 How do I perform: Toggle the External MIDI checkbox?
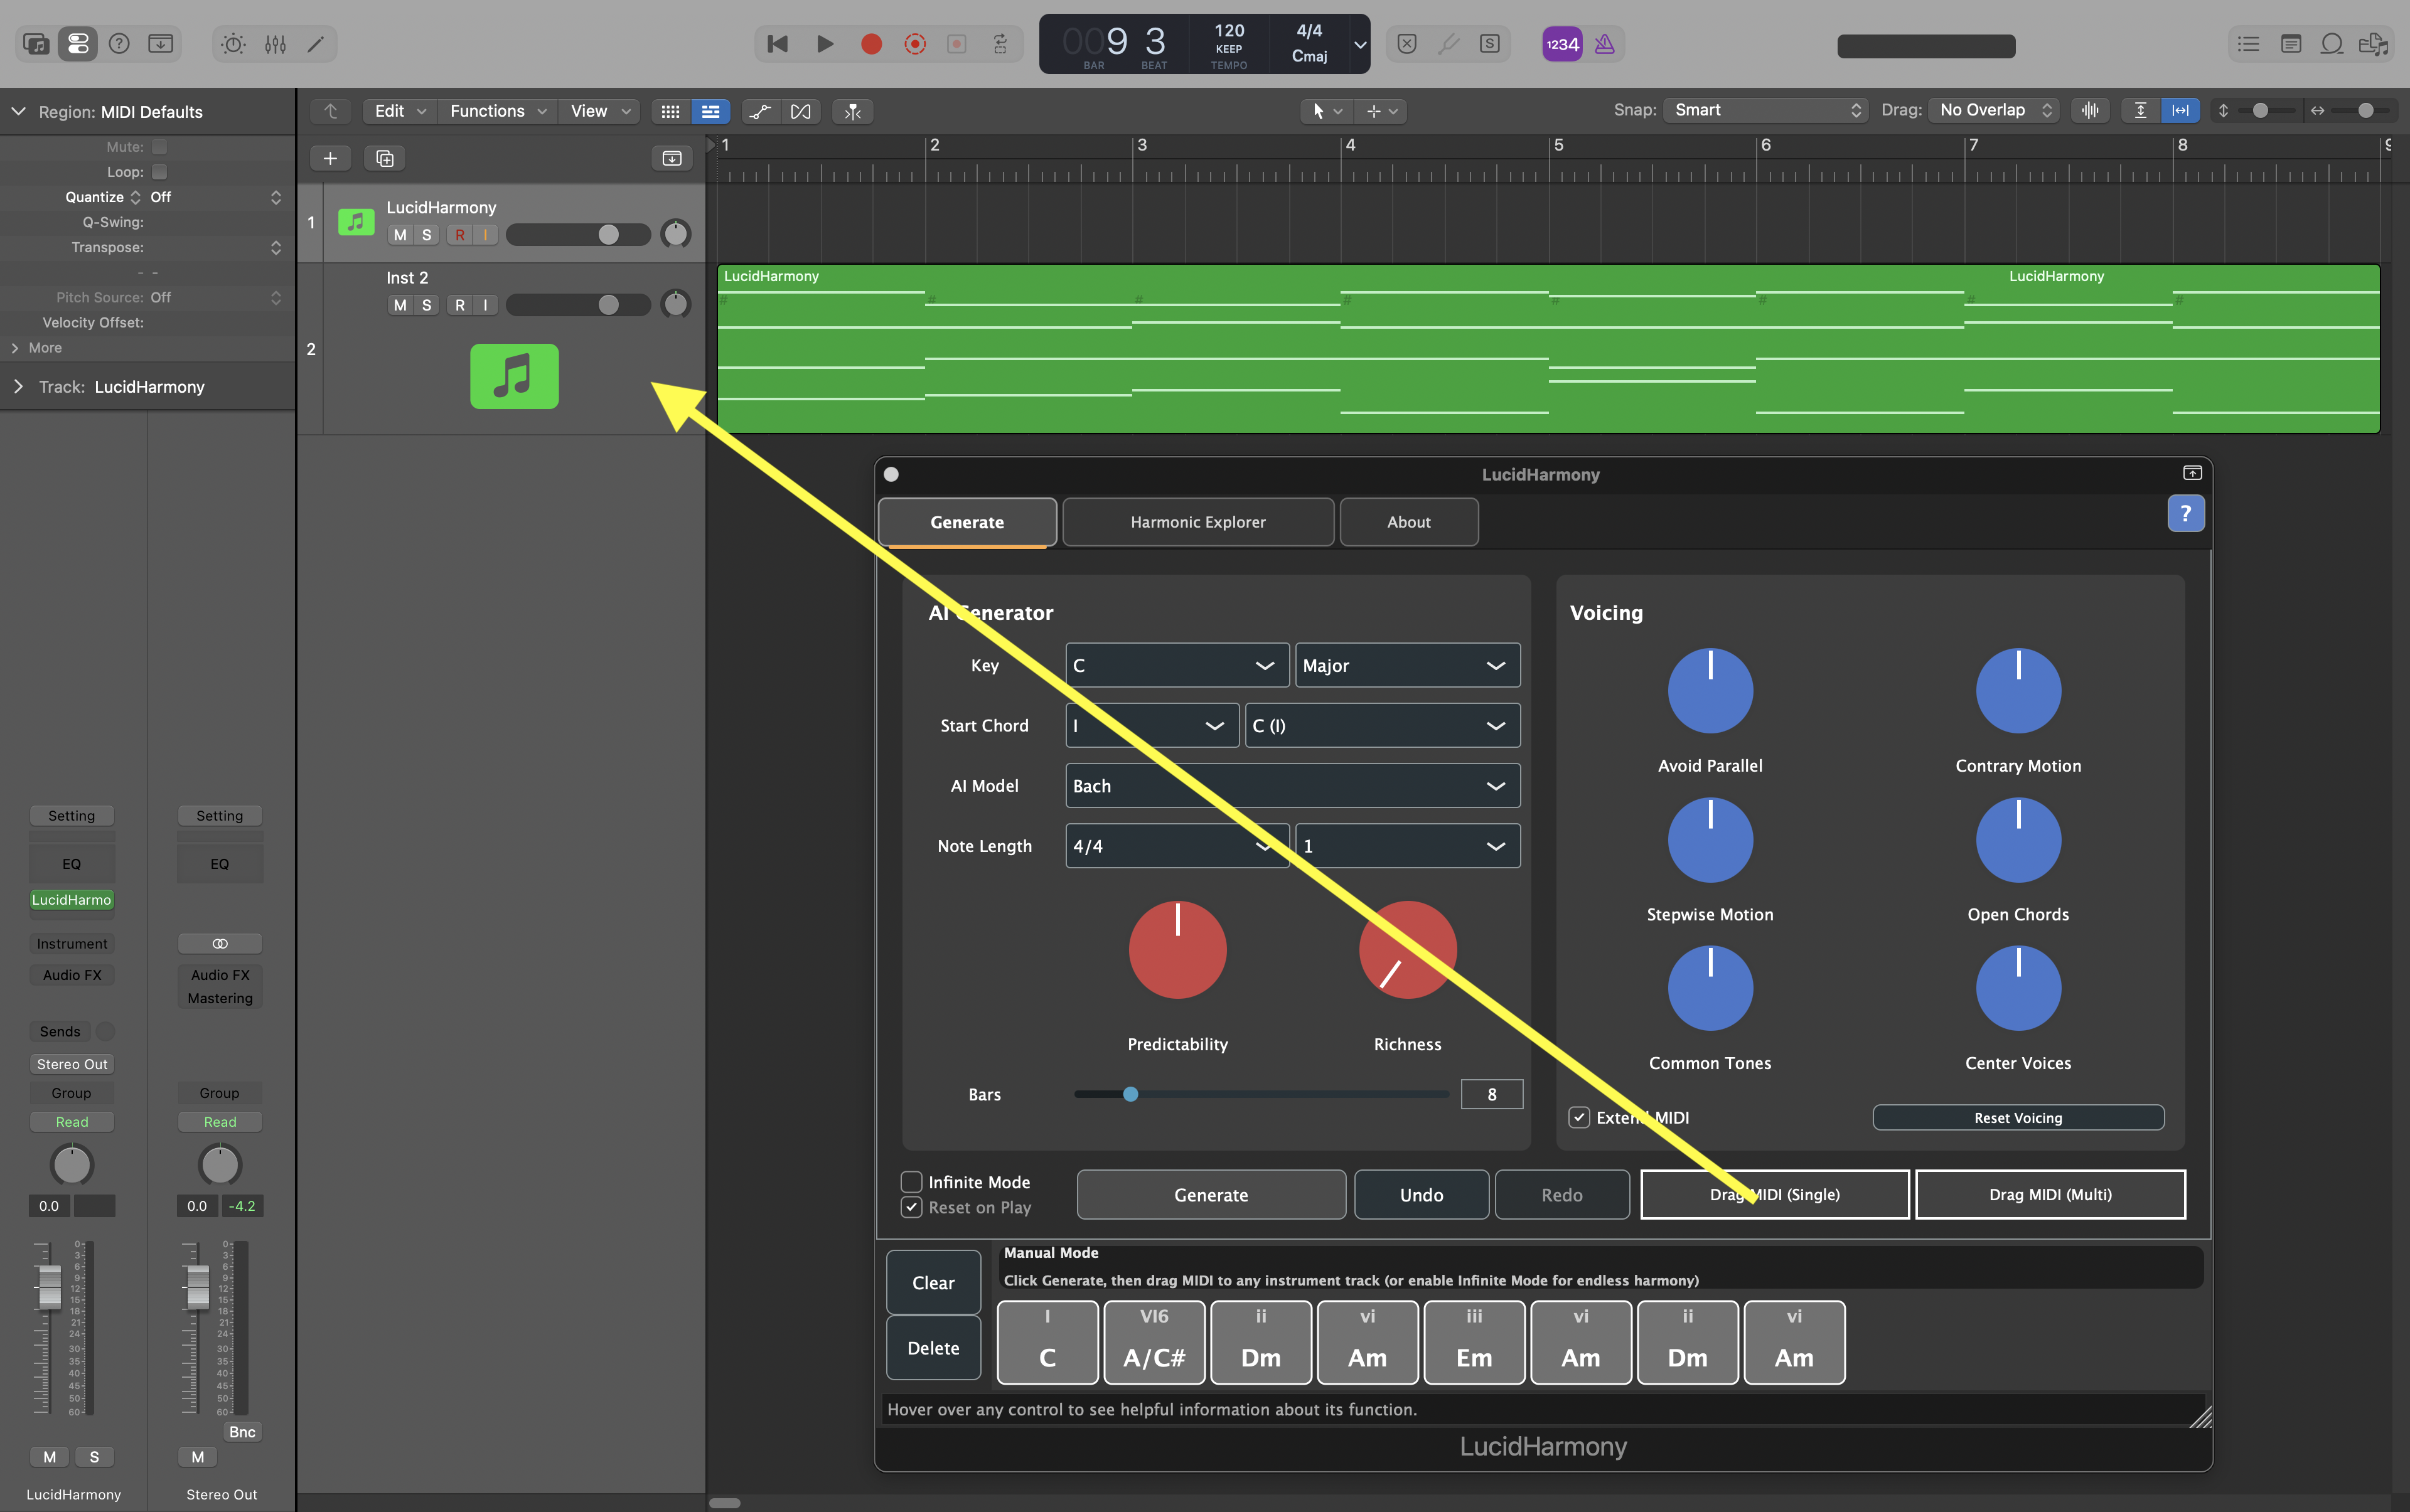tap(1580, 1117)
